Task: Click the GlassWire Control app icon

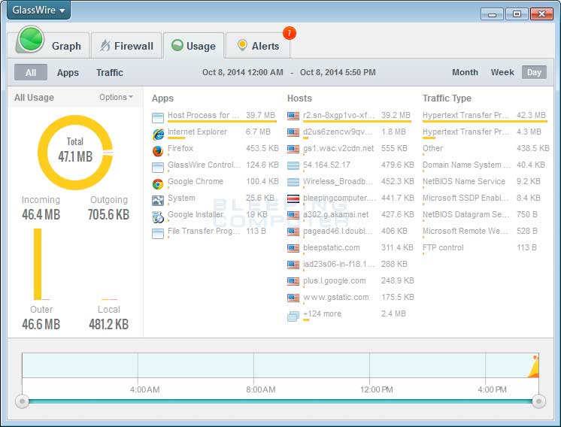Action: (158, 167)
